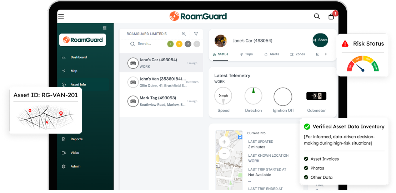Click the Reports document icon
Viewport: 396px width, 193px height.
click(x=64, y=139)
